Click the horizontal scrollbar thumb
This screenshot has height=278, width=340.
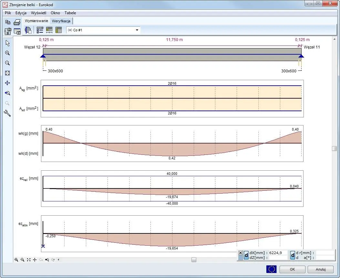[194, 260]
